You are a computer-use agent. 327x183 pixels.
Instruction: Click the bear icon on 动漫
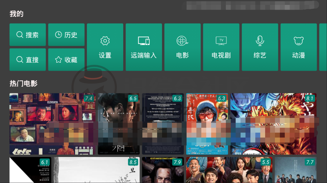click(x=299, y=41)
